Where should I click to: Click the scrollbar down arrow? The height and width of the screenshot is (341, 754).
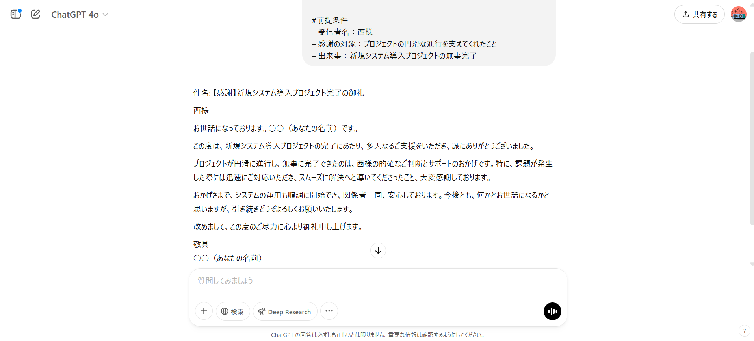[x=752, y=264]
